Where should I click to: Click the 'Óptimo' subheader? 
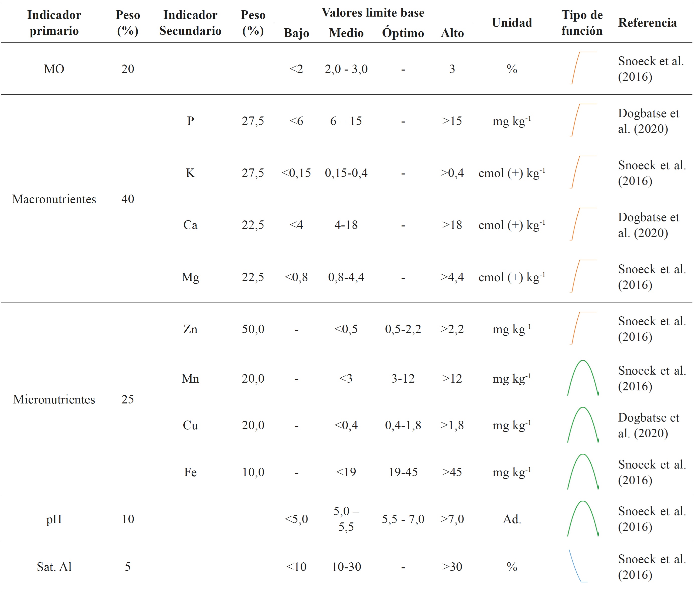[x=403, y=33]
